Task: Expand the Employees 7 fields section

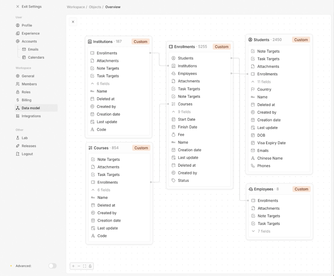Action: click(253, 231)
